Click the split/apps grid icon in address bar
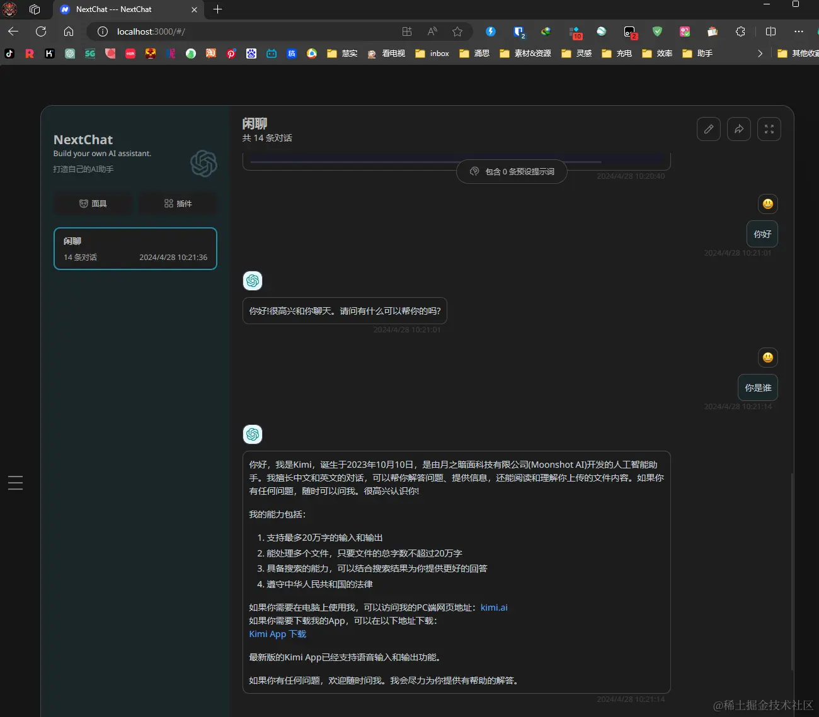Image resolution: width=819 pixels, height=717 pixels. [x=407, y=31]
